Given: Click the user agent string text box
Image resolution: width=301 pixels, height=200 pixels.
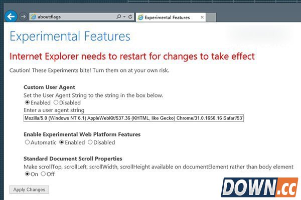Looking at the screenshot, I should pyautogui.click(x=133, y=118).
